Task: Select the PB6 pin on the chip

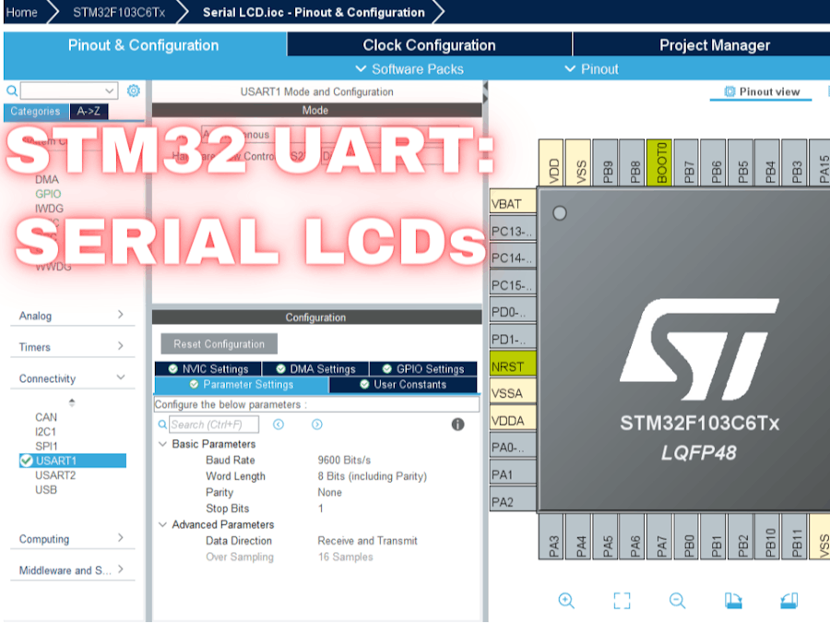Action: [714, 162]
